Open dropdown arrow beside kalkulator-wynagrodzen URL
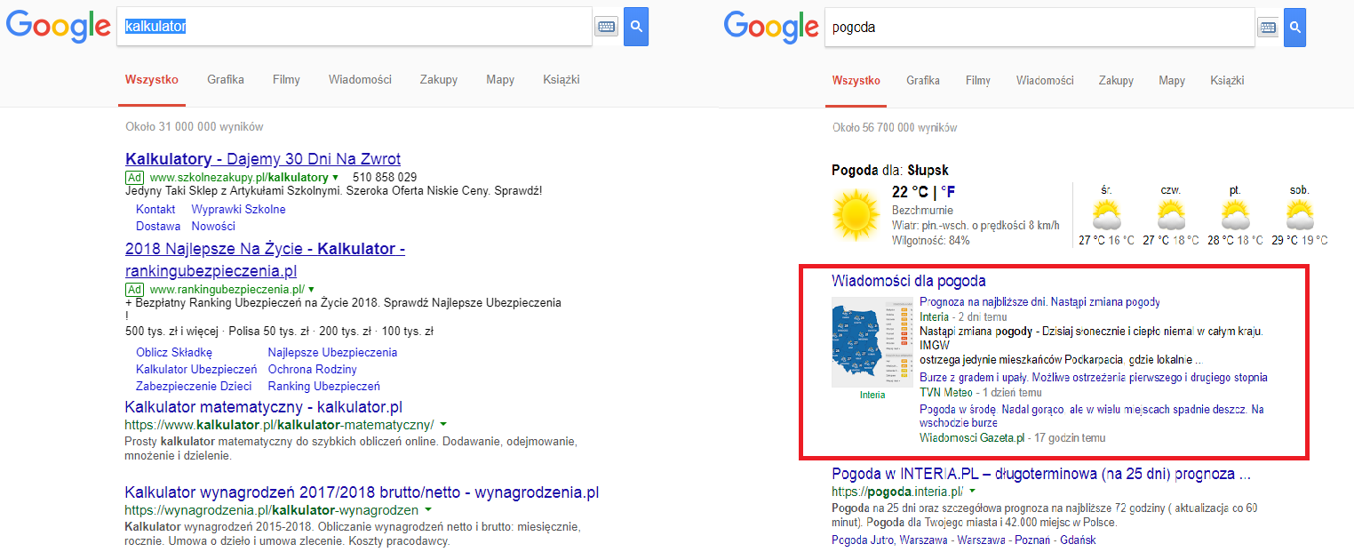The width and height of the screenshot is (1354, 560). (428, 510)
